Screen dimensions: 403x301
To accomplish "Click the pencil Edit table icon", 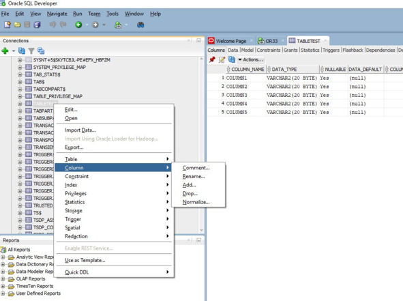I will (222, 59).
